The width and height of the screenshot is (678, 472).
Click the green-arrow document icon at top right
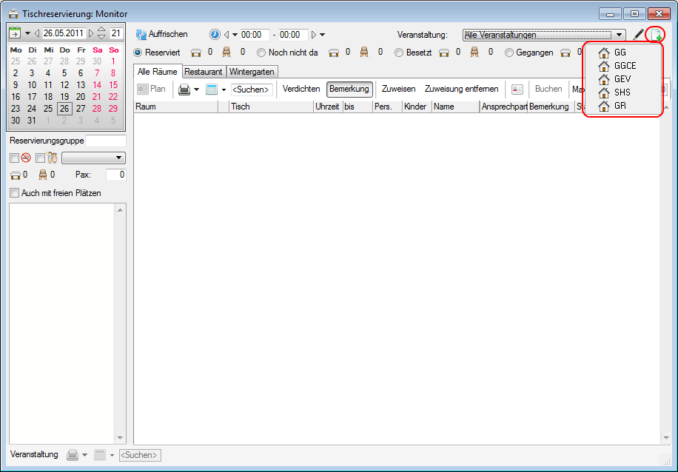pyautogui.click(x=655, y=35)
